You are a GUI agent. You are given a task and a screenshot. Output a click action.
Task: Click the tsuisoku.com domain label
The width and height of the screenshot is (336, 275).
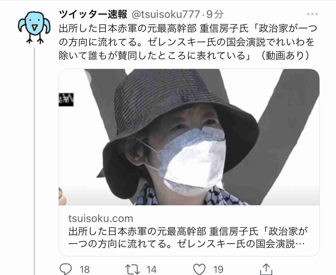[x=101, y=218]
